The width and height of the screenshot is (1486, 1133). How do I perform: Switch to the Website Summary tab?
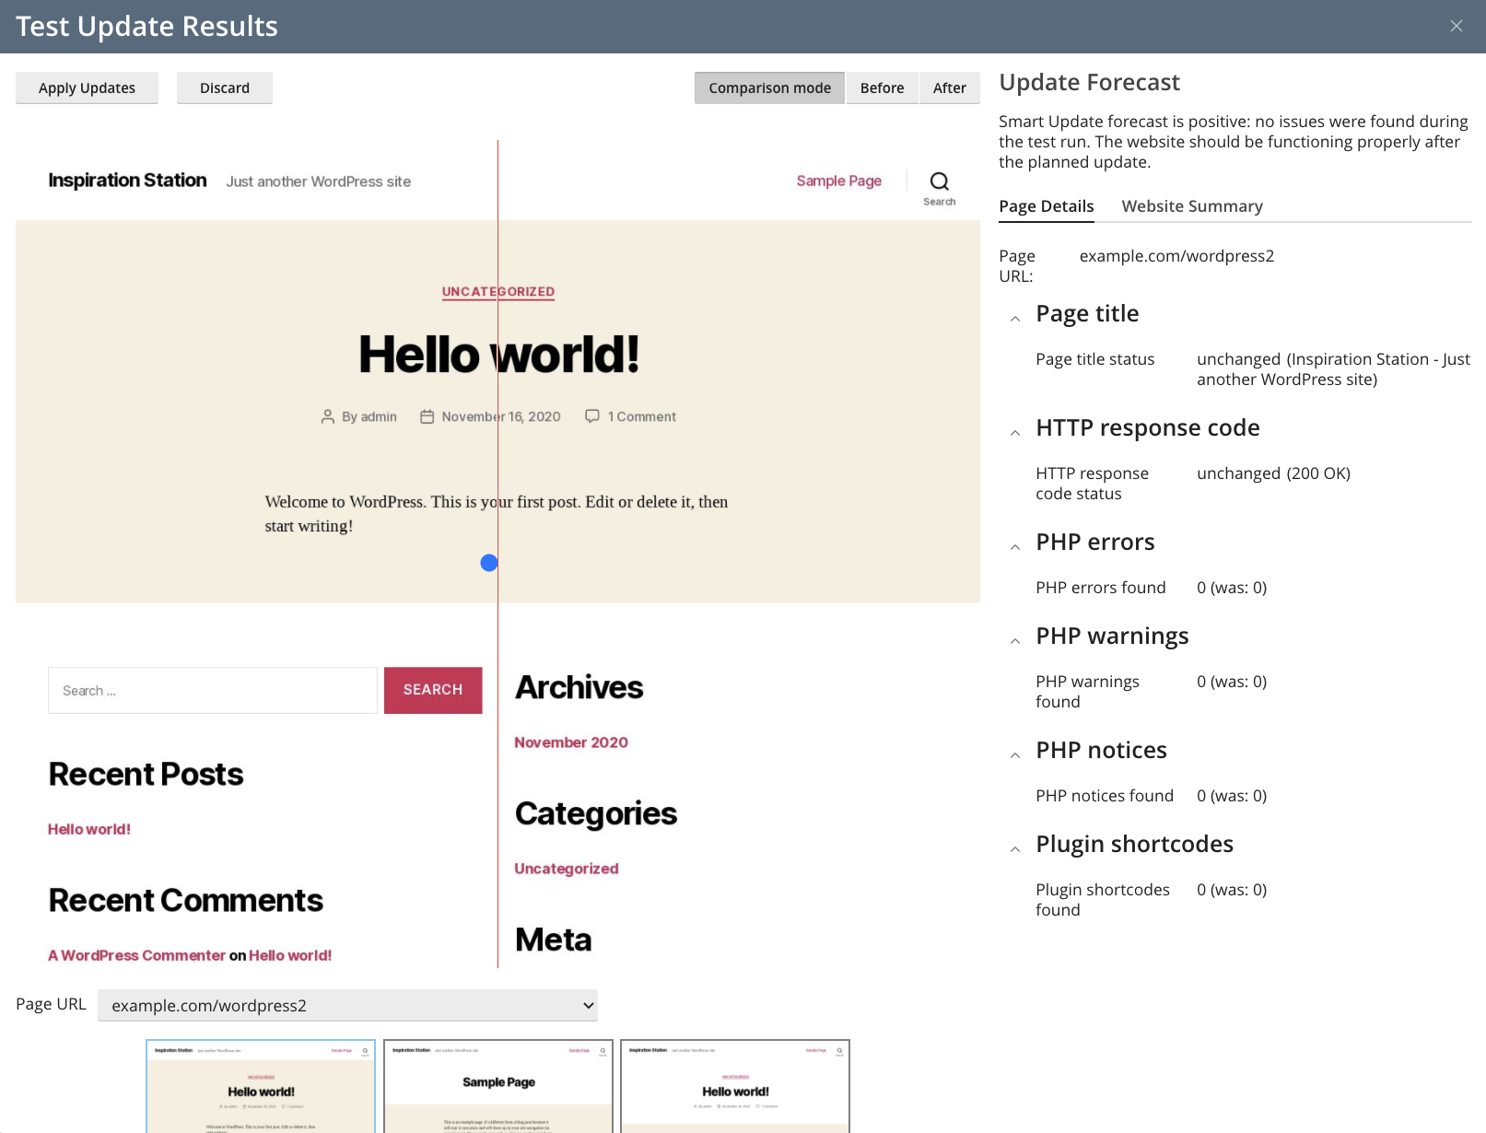(x=1191, y=206)
